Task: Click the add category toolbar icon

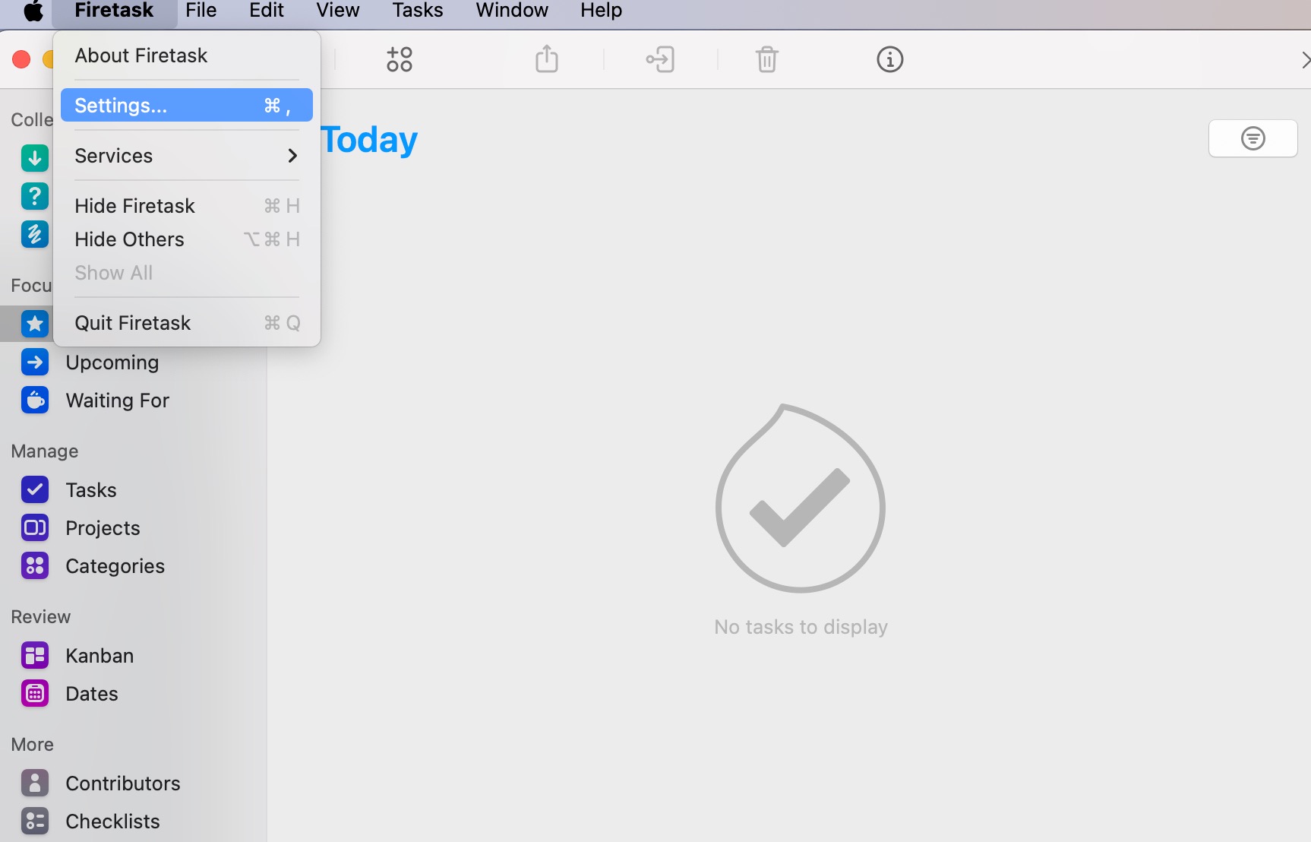Action: 399,59
